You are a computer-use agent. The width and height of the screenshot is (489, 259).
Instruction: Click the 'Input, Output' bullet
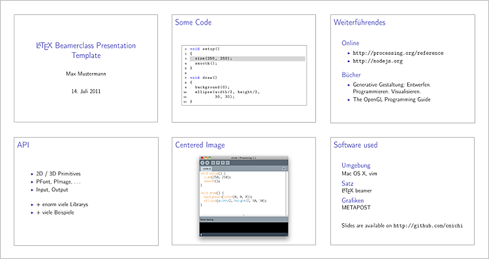point(52,189)
